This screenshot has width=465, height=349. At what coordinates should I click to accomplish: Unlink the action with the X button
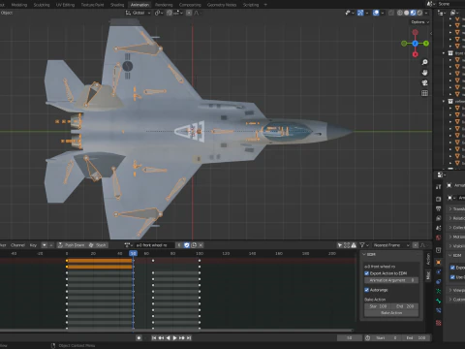click(x=201, y=245)
